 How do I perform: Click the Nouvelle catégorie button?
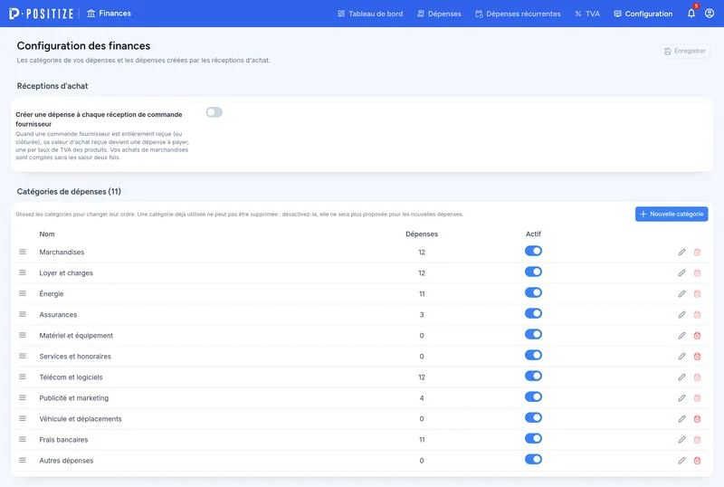point(672,214)
